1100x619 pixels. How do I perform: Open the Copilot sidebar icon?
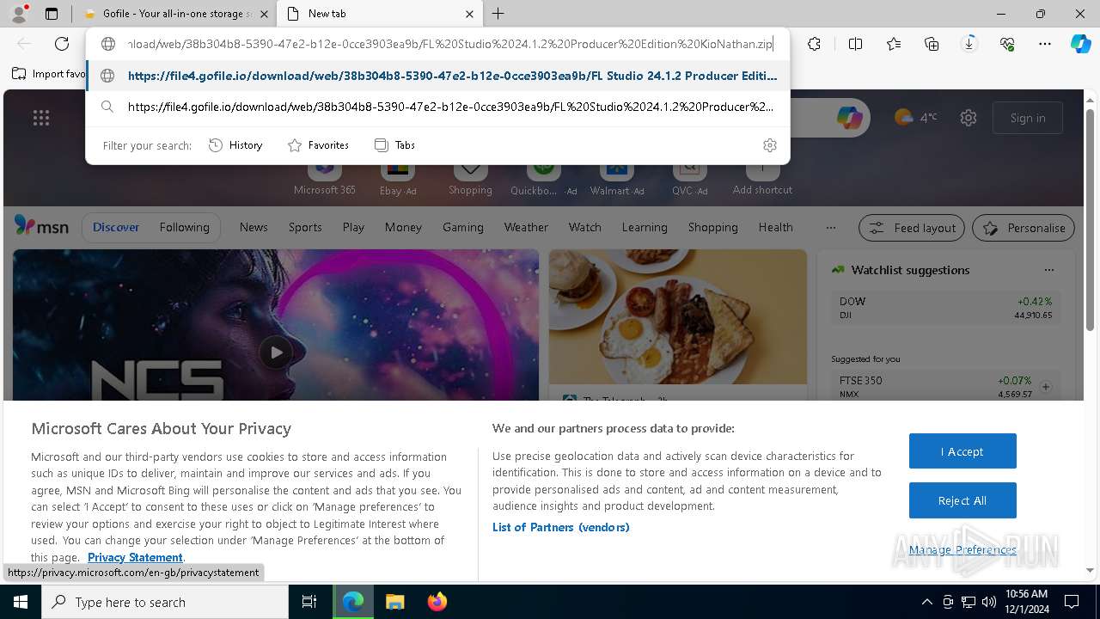click(x=1081, y=44)
